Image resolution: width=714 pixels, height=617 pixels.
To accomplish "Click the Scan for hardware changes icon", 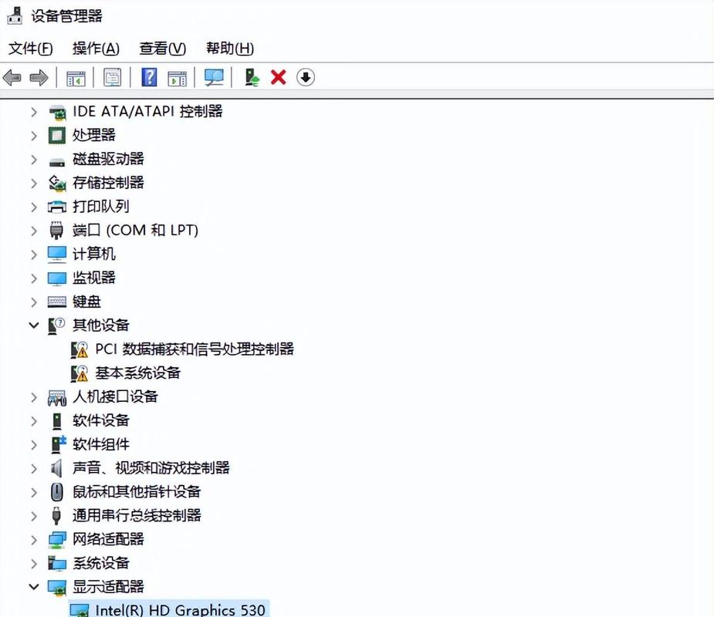I will point(214,77).
